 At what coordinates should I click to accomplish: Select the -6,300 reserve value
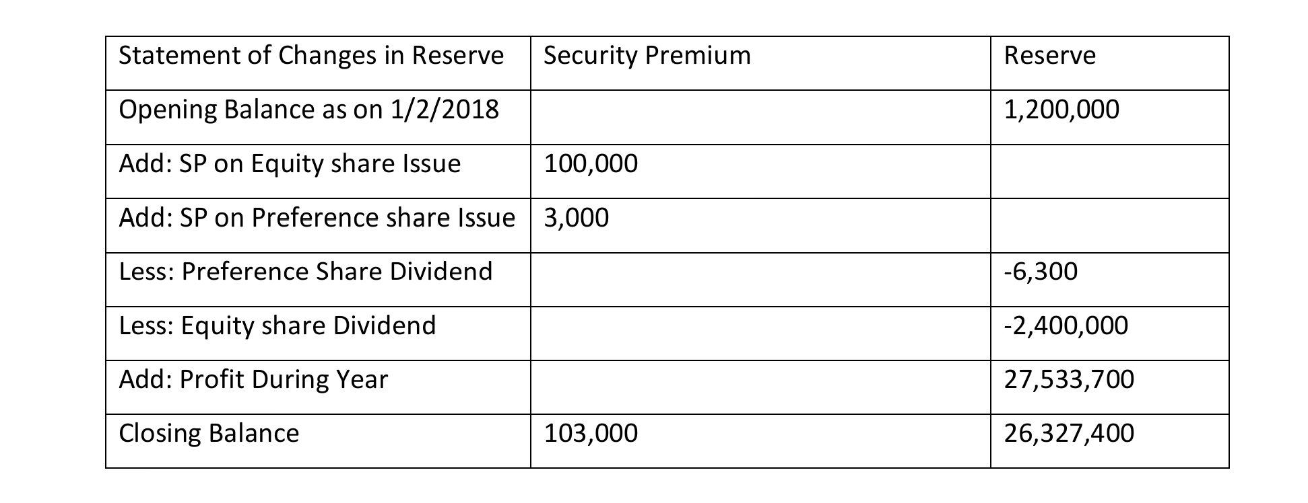tap(1041, 272)
